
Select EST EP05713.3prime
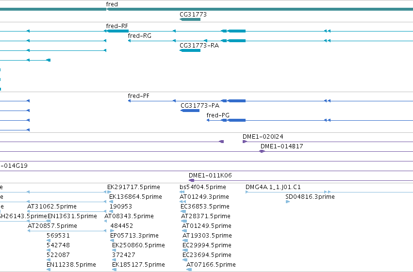134,236
